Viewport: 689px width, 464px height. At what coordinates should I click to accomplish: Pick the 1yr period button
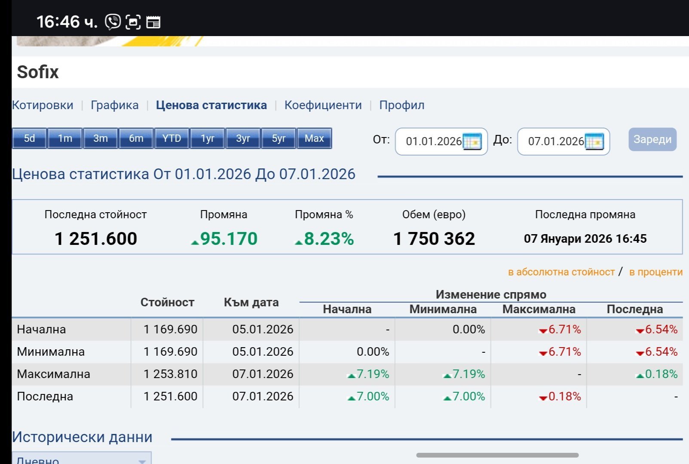tap(207, 138)
